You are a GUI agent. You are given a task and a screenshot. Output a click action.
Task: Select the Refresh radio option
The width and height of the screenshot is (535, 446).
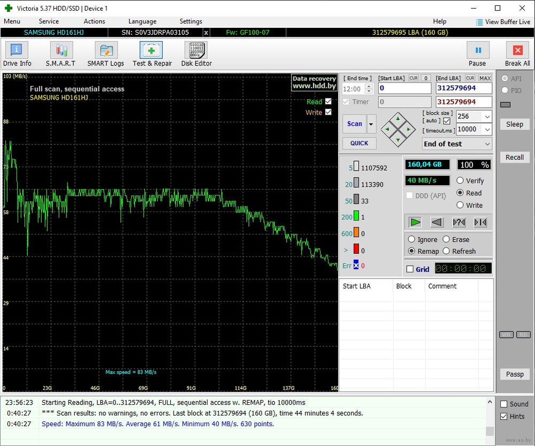click(446, 251)
